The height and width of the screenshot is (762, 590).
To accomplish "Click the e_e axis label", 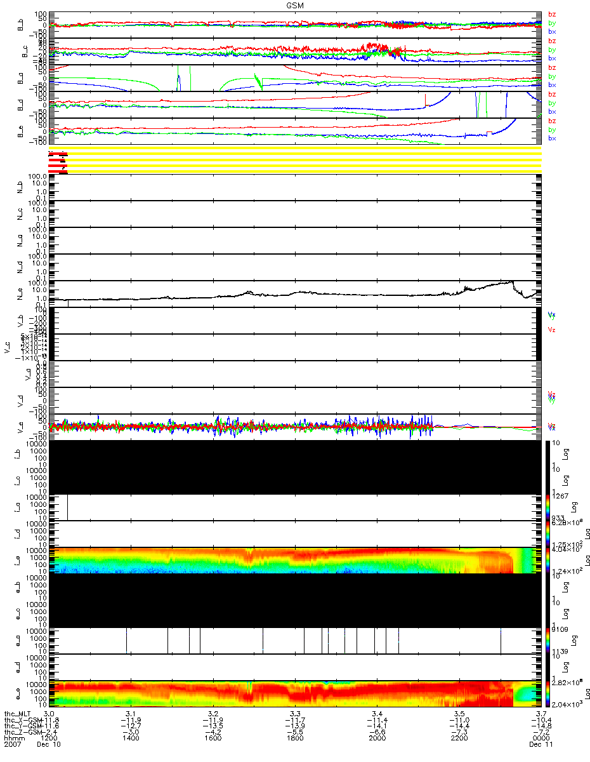I will (x=18, y=694).
